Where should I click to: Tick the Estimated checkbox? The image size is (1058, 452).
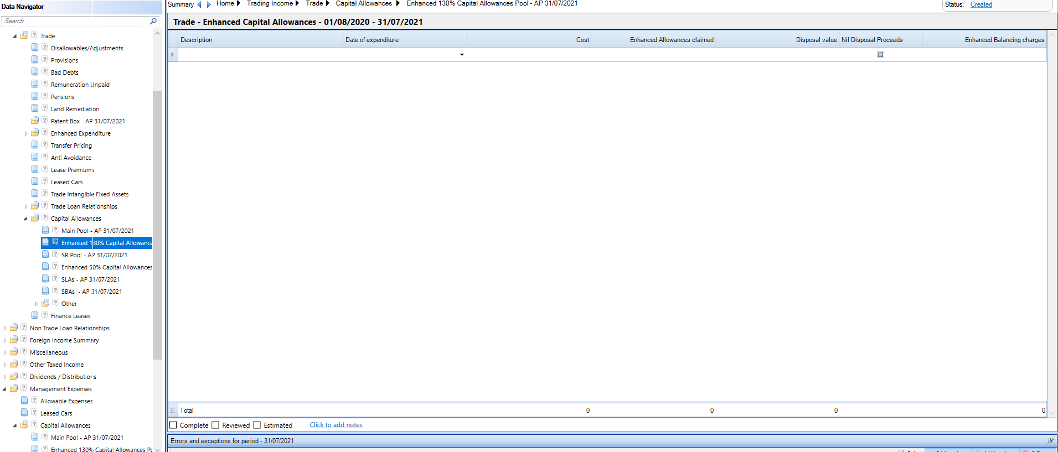257,425
